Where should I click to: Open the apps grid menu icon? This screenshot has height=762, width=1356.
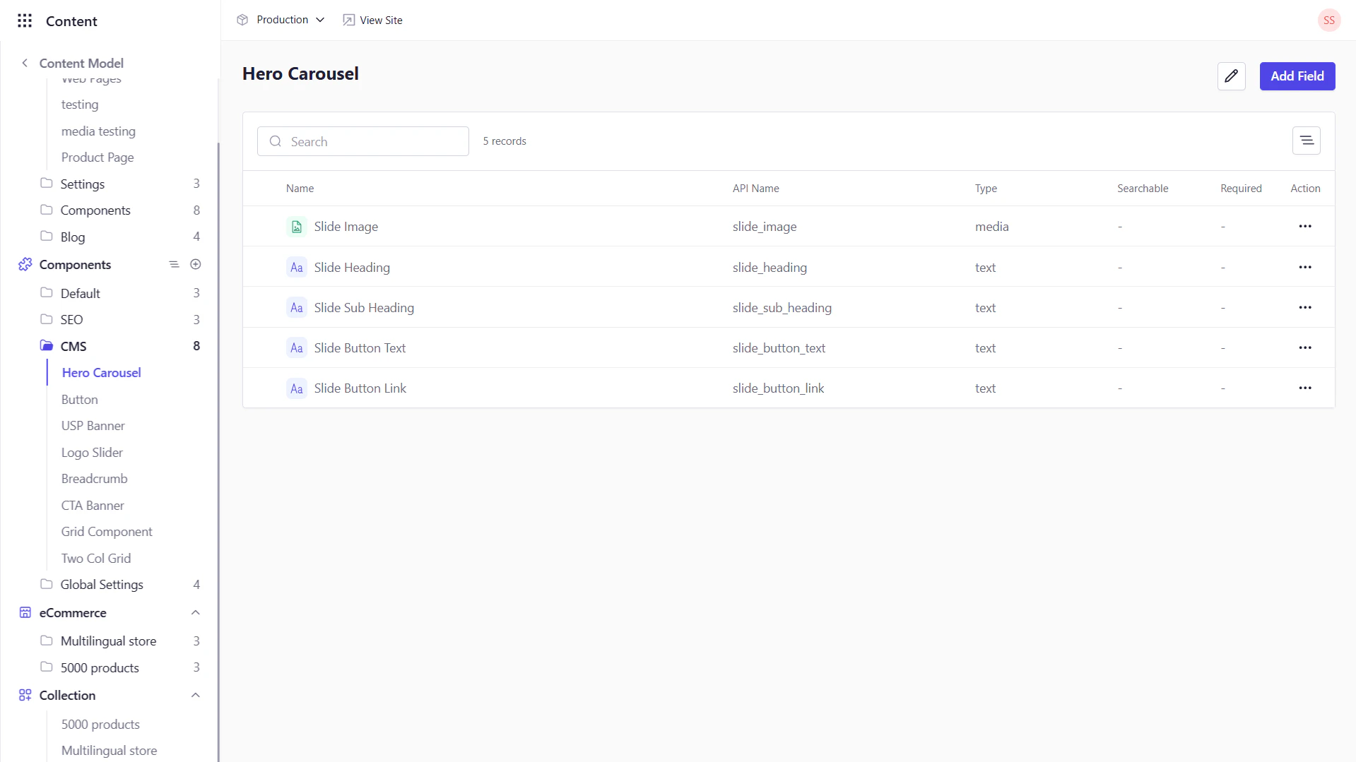click(x=25, y=20)
